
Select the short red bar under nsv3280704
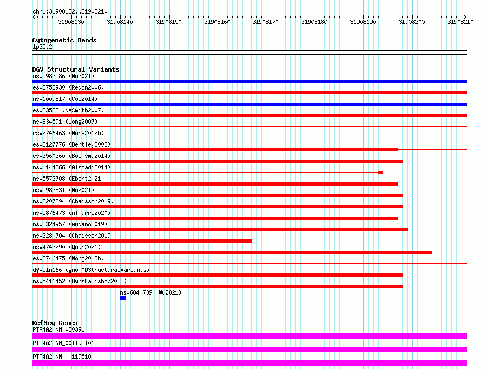[142, 241]
